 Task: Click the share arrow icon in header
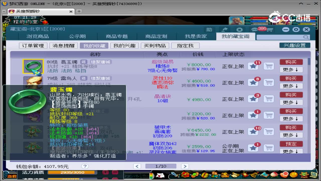point(224,30)
